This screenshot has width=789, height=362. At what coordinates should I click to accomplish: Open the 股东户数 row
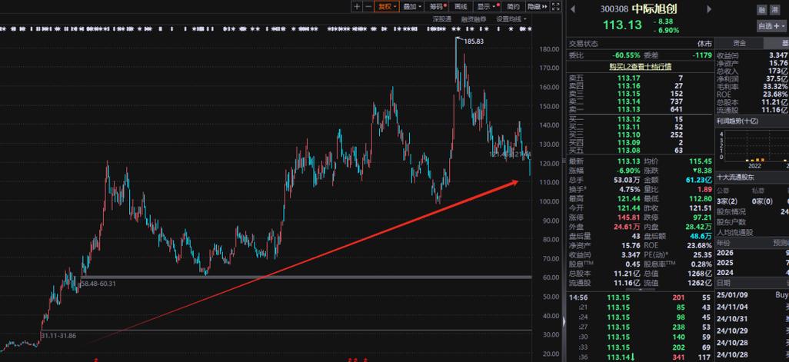[x=752, y=221]
